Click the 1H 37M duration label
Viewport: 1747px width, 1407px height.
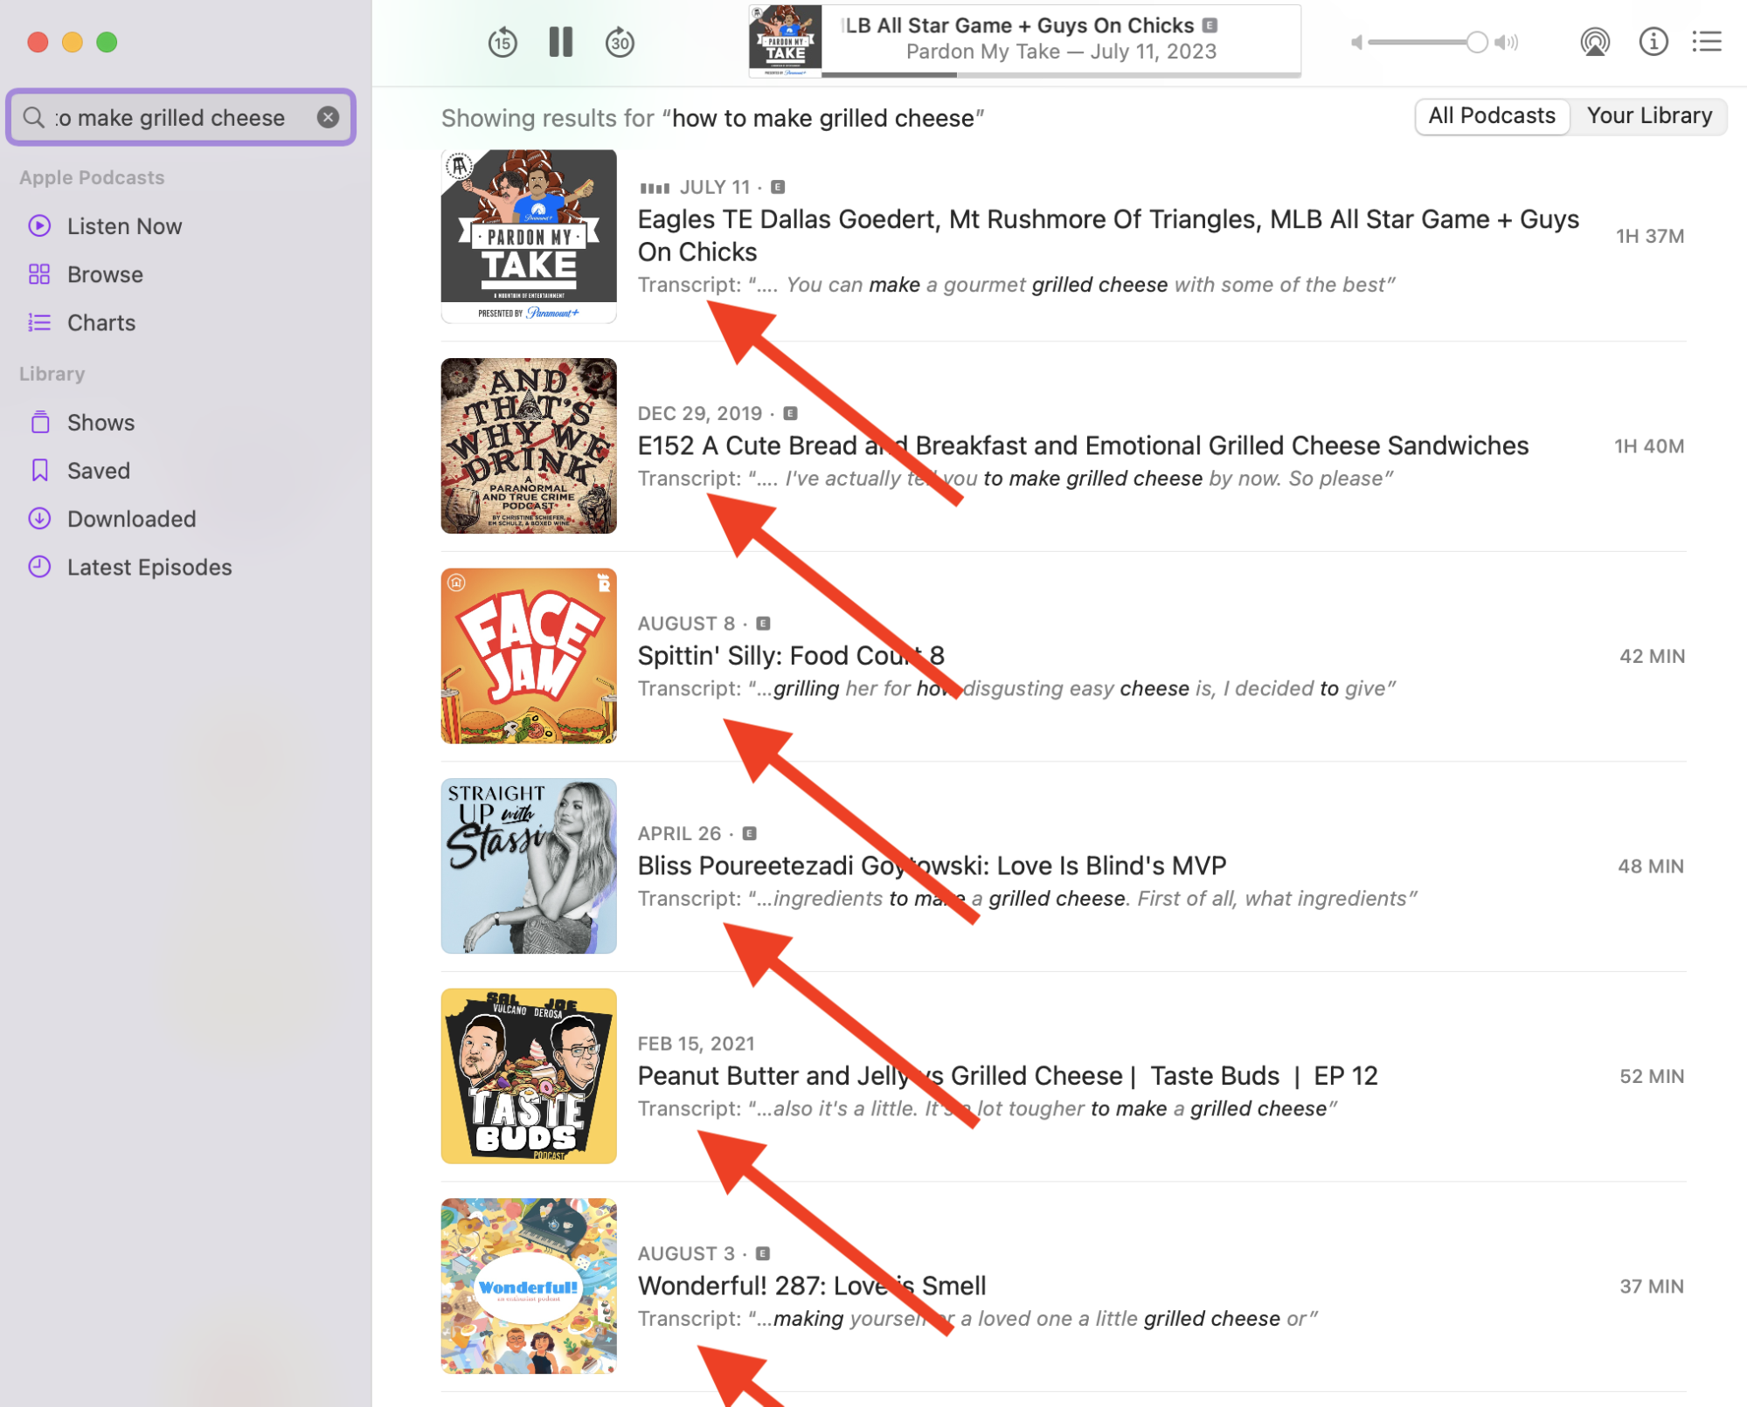pyautogui.click(x=1649, y=236)
